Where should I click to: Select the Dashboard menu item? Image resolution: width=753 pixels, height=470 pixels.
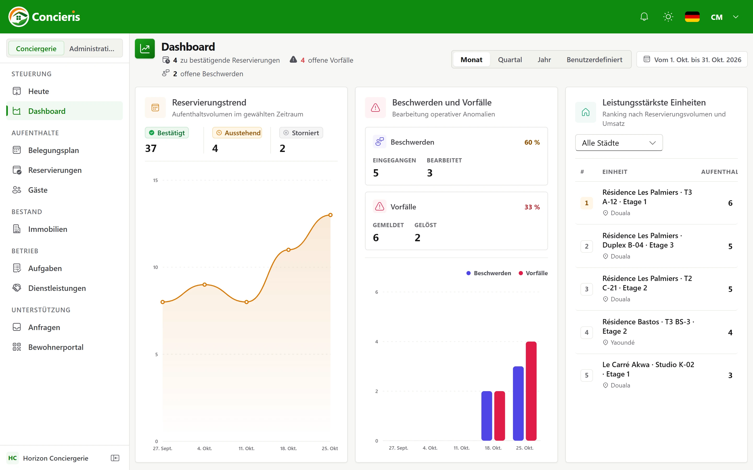[x=64, y=111]
